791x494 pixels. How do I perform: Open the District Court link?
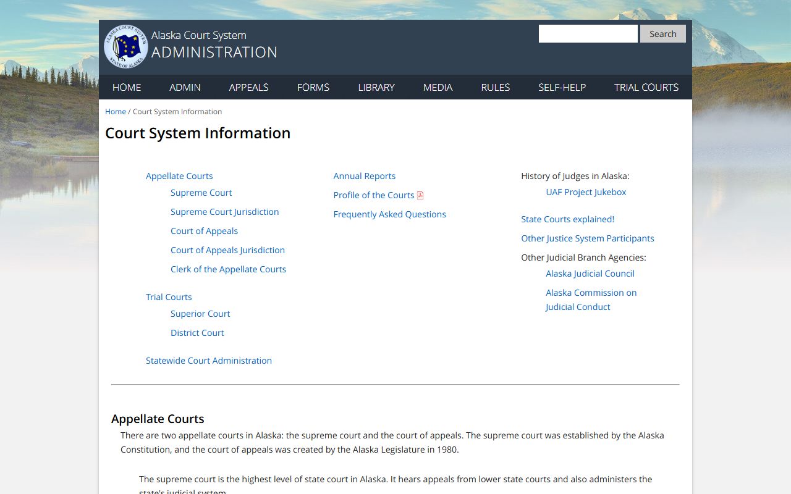(x=198, y=333)
